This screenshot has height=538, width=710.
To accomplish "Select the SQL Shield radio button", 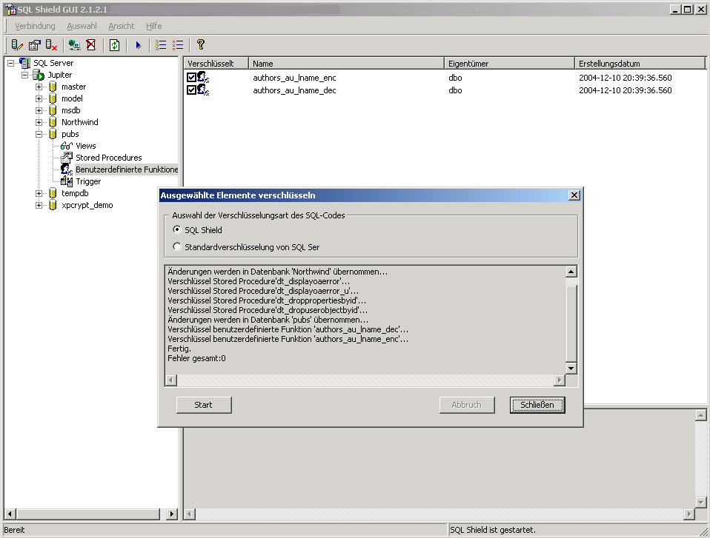I will pyautogui.click(x=176, y=230).
